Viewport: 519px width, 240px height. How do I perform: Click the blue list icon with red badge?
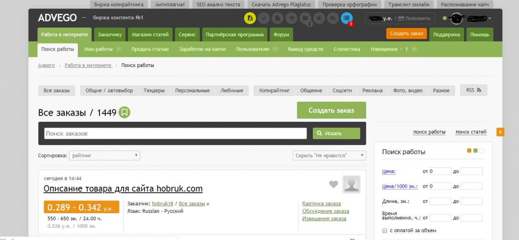[x=347, y=18]
